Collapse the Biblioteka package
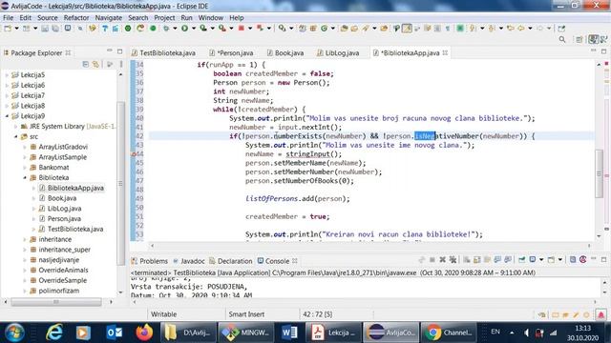 25,178
